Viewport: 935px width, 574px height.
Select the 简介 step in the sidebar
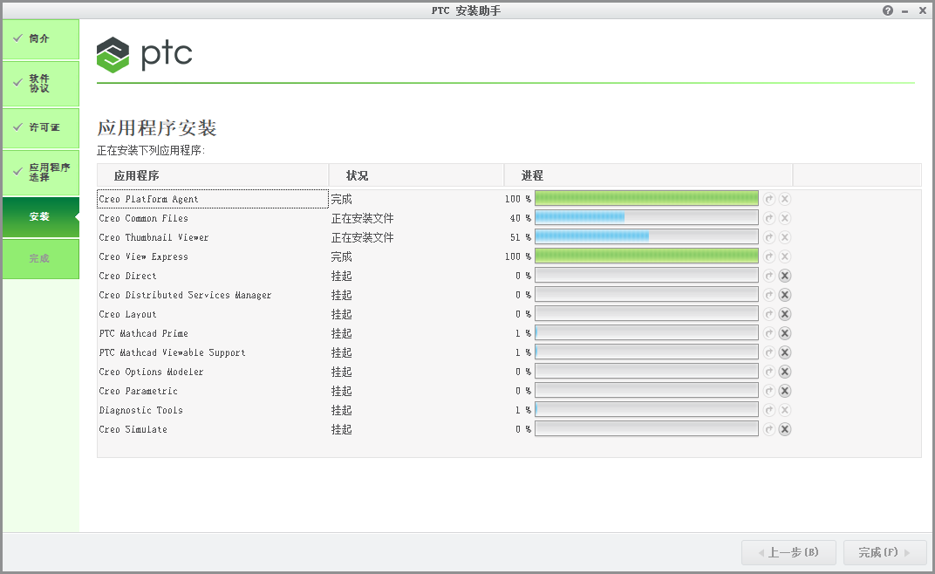coord(38,38)
